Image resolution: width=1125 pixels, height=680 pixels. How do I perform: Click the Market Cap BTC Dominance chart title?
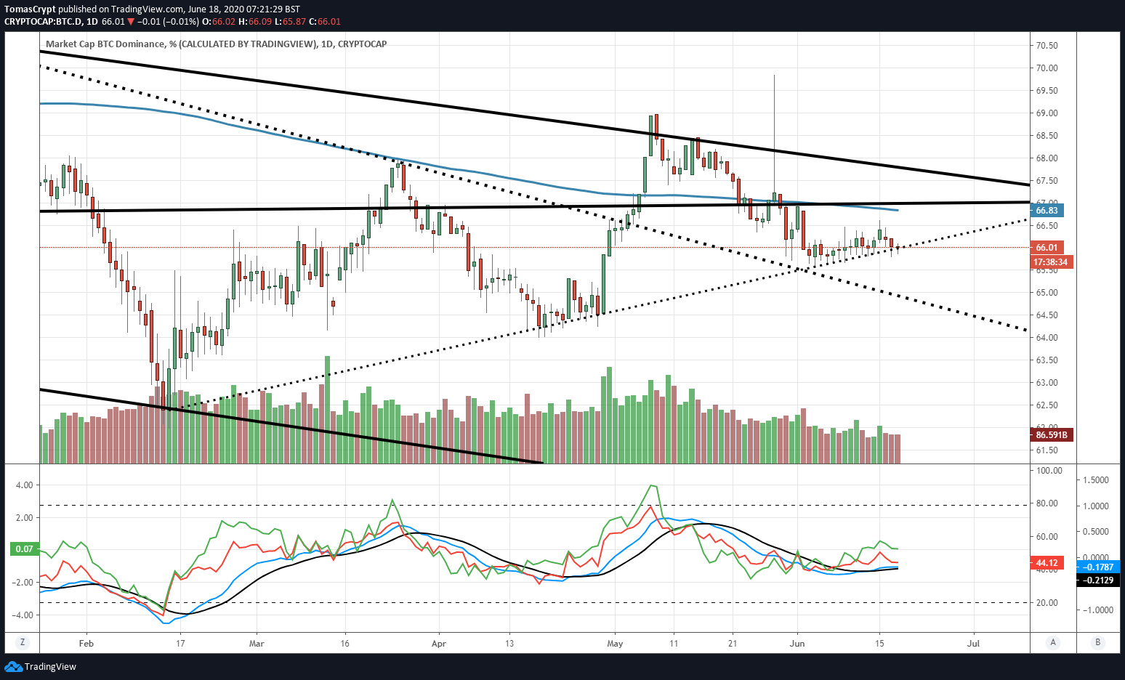pos(216,44)
